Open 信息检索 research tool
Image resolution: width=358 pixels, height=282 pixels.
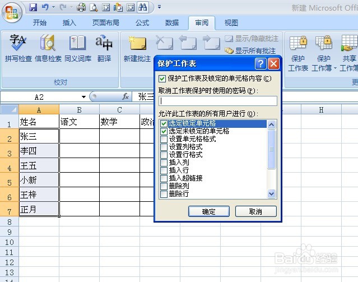pyautogui.click(x=48, y=48)
